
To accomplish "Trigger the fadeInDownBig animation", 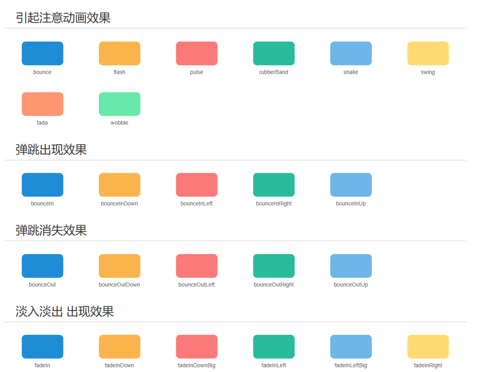I will [197, 346].
